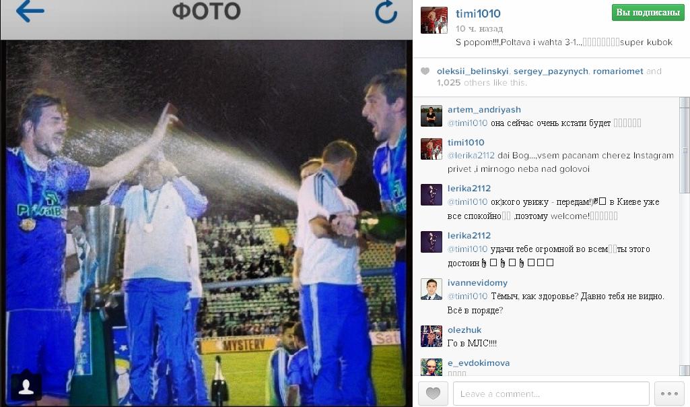Click the small heart icon next to likes
The height and width of the screenshot is (407, 690).
[x=425, y=71]
